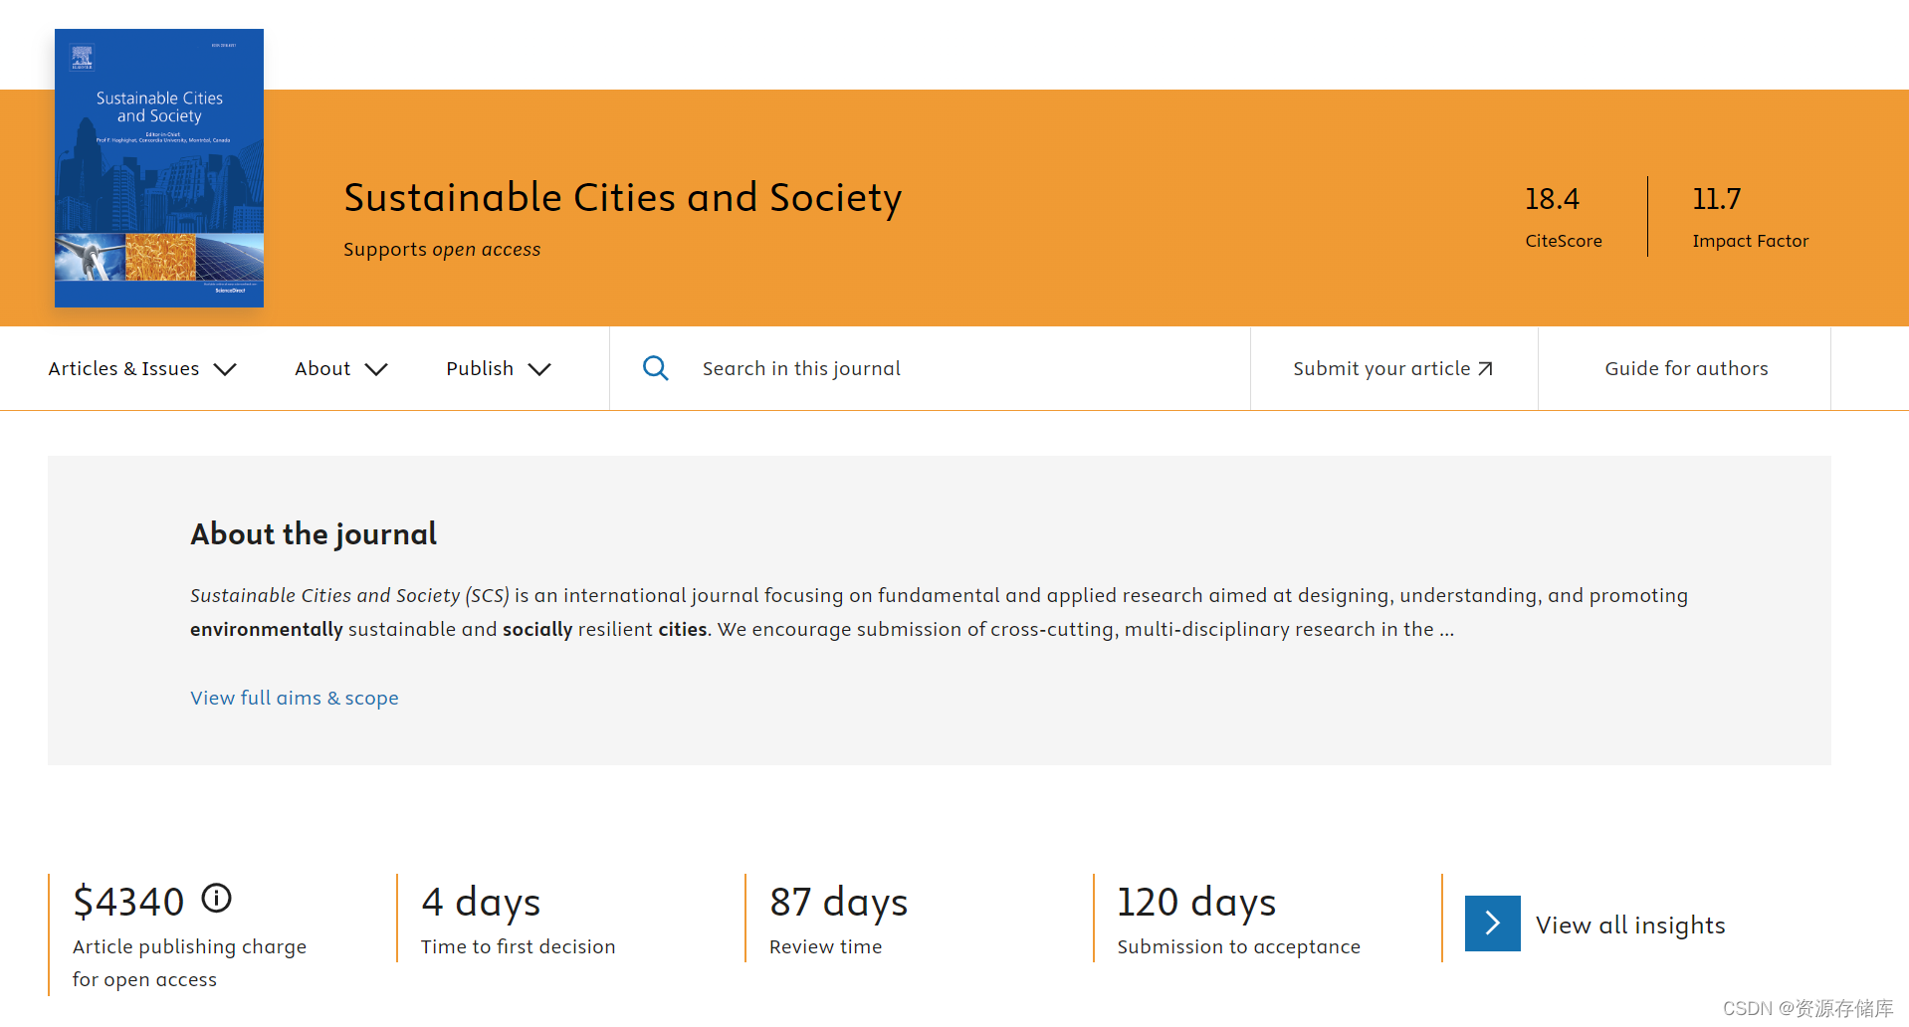Viewport: 1909px width, 1027px height.
Task: Click Sustainable Cities and Society title
Action: click(623, 197)
